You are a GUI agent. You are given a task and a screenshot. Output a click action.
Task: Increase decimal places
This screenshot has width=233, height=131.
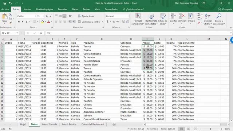point(123,22)
